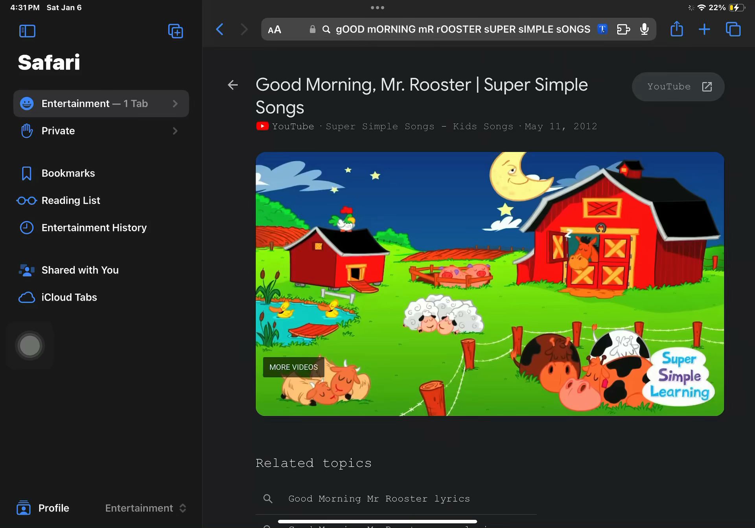Tap the microphone dictation icon
This screenshot has width=755, height=528.
644,29
